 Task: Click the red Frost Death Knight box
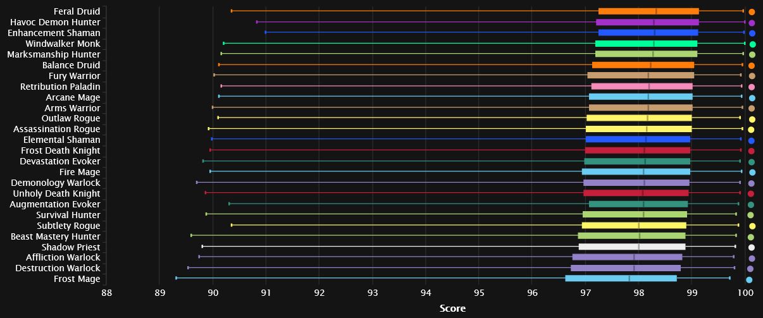pyautogui.click(x=638, y=150)
